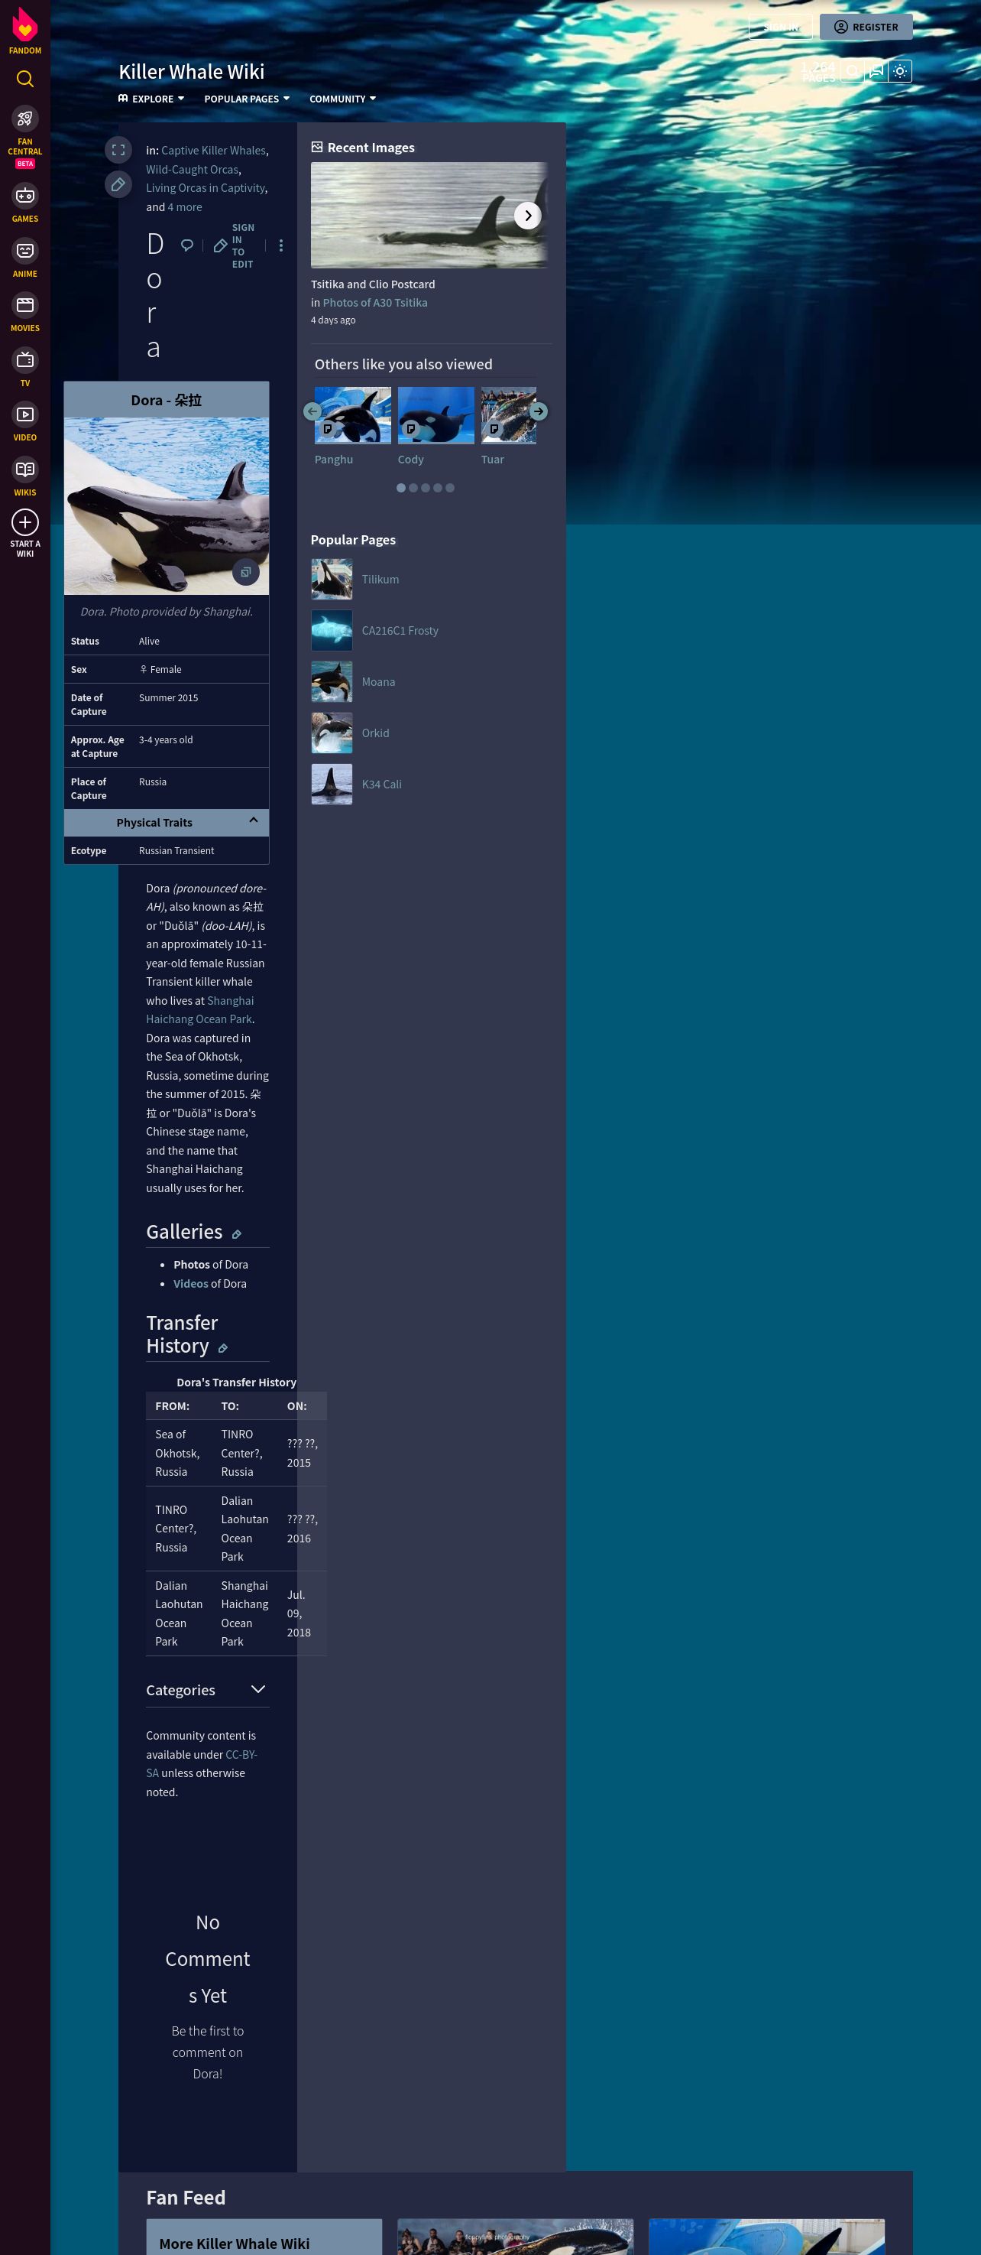
Task: Open Dora's infobox orca photo
Action: click(166, 506)
